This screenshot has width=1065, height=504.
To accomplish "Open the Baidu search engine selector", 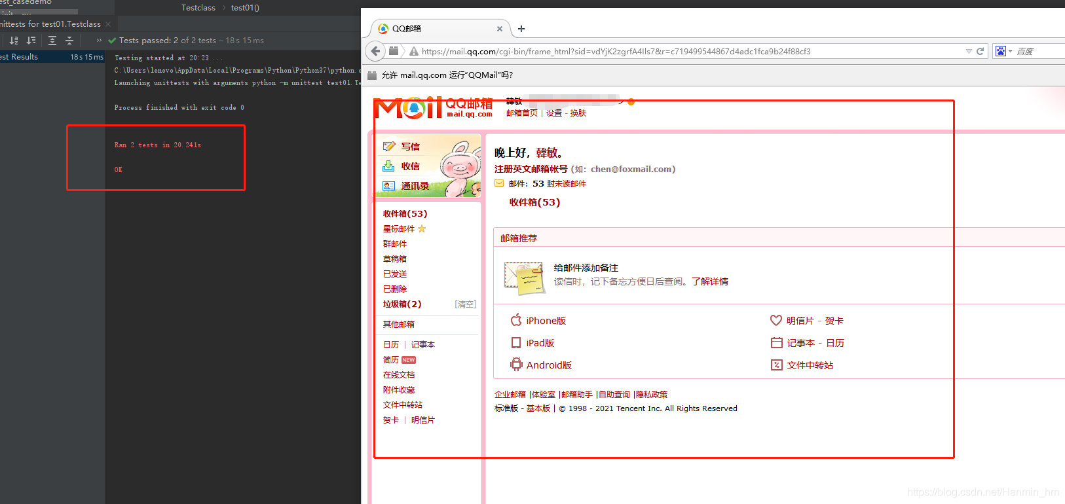I will (x=1003, y=51).
